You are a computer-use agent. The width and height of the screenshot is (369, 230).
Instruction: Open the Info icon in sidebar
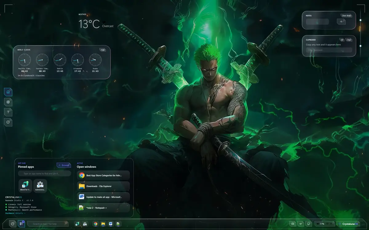coord(8,122)
